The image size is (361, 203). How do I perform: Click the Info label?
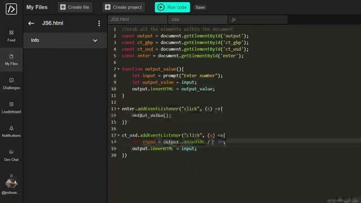(35, 40)
